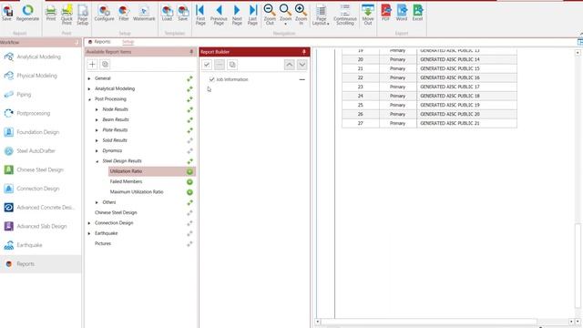Add Utilization Ratio to the report
Viewport: 583px width, 328px height.
(189, 171)
